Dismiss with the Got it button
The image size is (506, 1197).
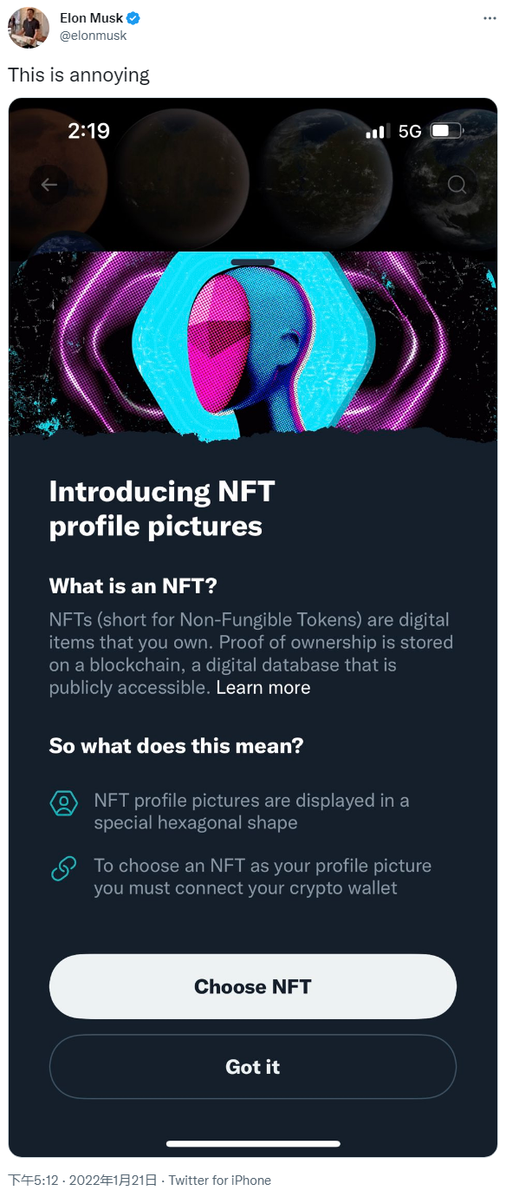pos(253,1067)
